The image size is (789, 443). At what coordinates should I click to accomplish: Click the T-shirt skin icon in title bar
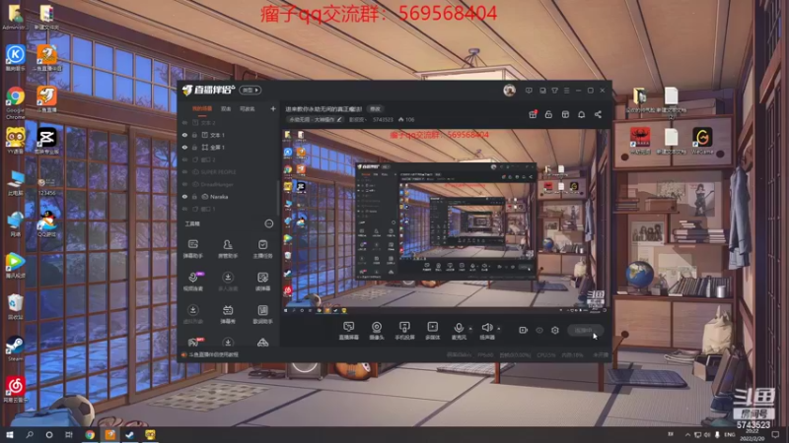click(554, 91)
